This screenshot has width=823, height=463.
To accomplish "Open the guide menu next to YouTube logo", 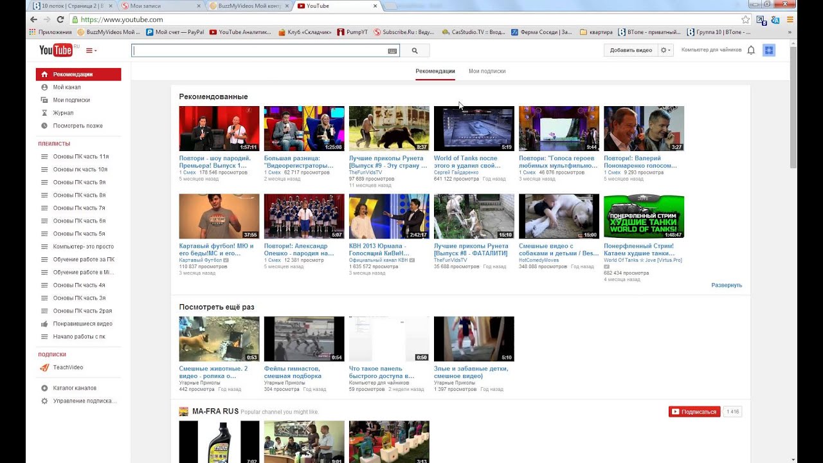I will pyautogui.click(x=91, y=50).
